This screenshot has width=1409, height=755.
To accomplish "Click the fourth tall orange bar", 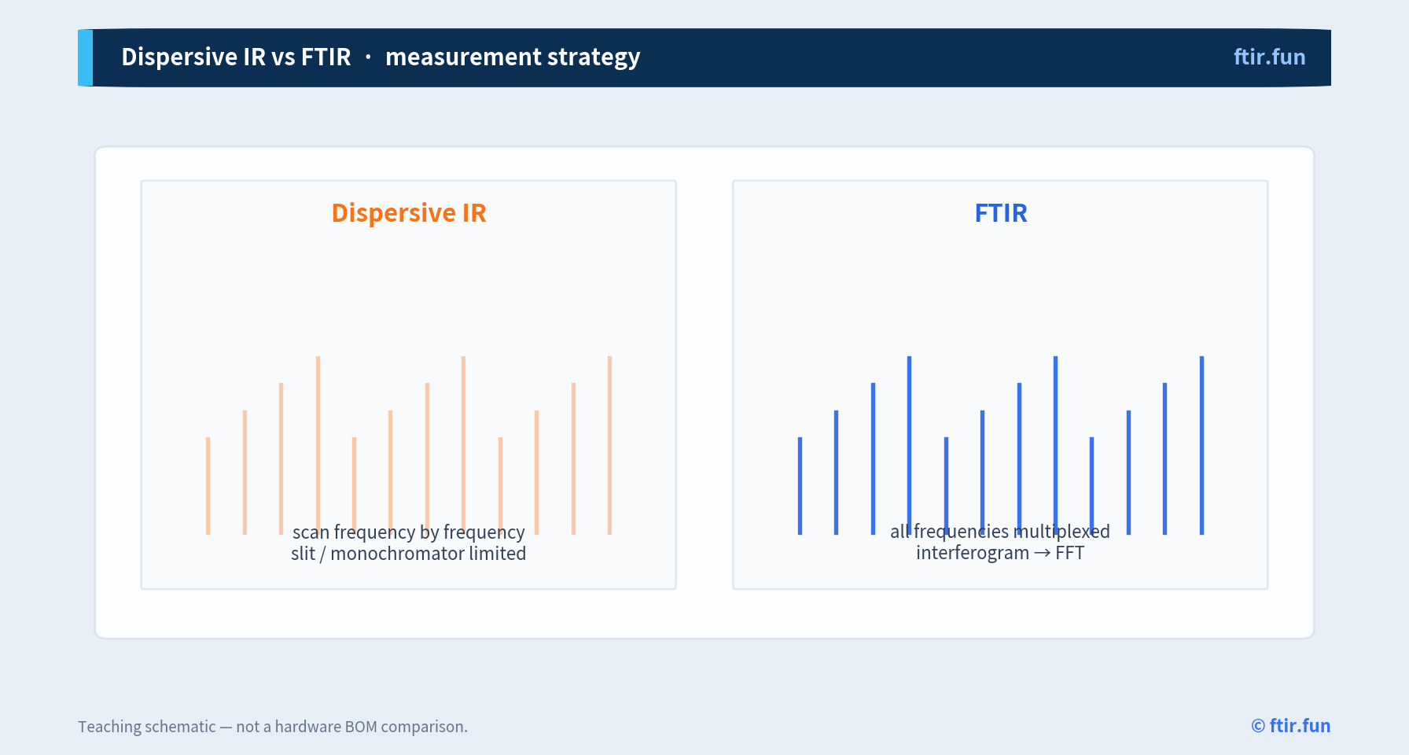I will [318, 445].
